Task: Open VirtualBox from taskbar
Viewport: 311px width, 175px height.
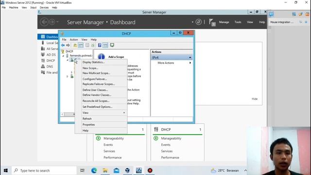Action: [x=127, y=171]
